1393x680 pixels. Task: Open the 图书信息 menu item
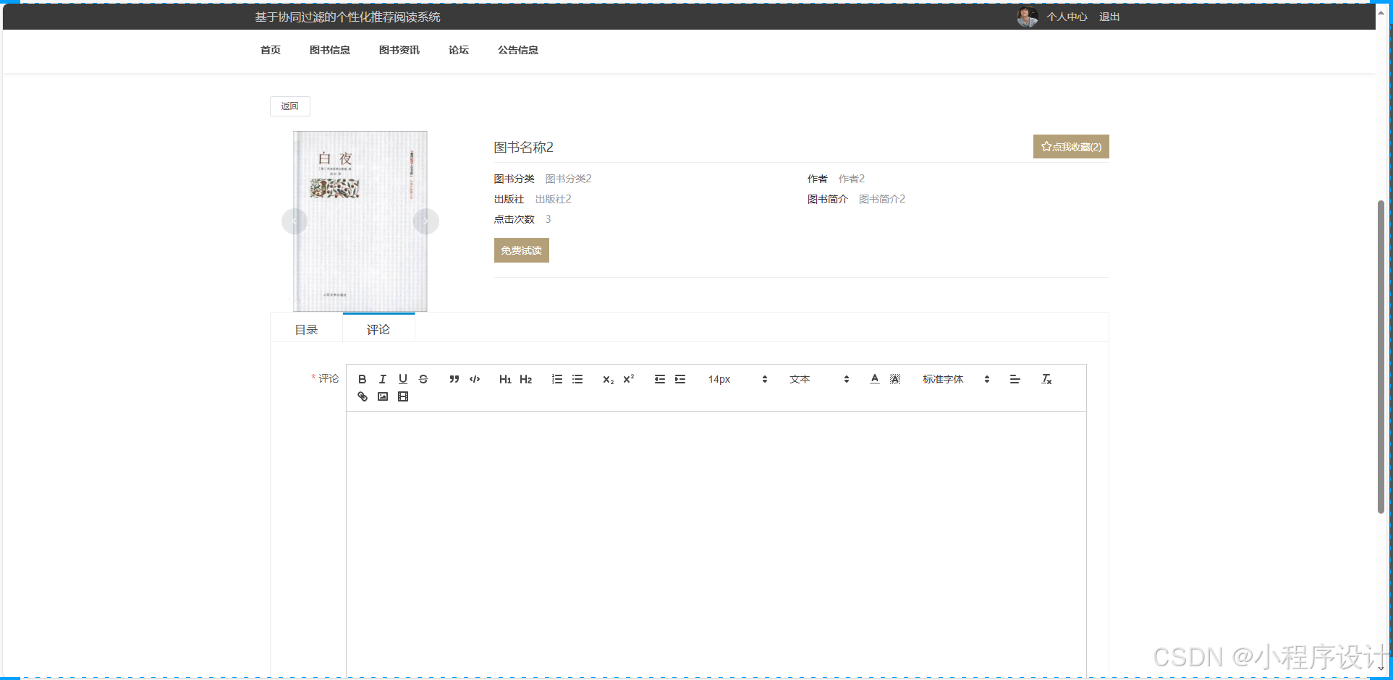(330, 50)
